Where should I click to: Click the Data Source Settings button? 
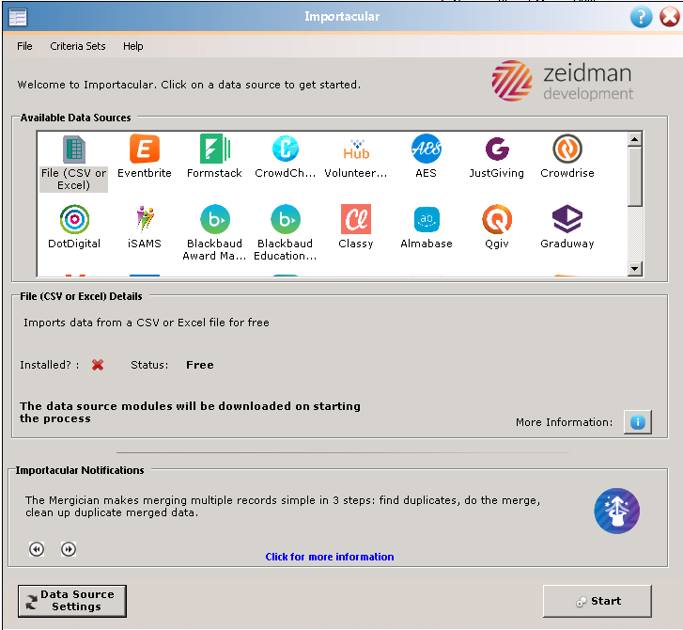(72, 601)
